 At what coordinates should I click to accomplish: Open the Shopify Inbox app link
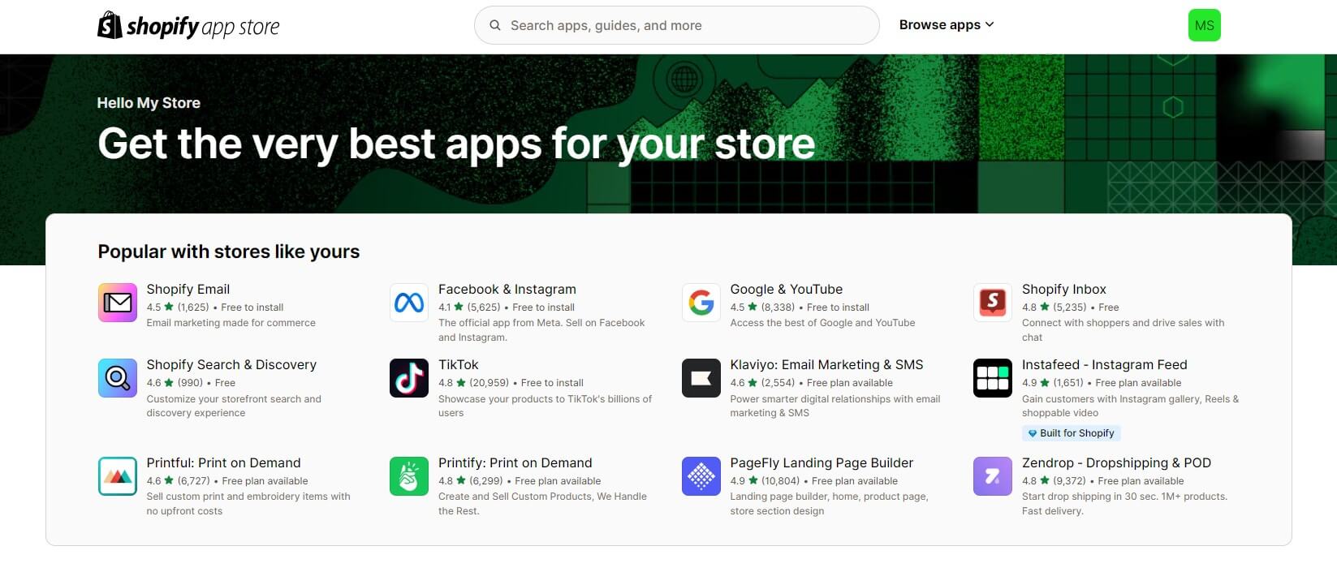click(x=1064, y=289)
